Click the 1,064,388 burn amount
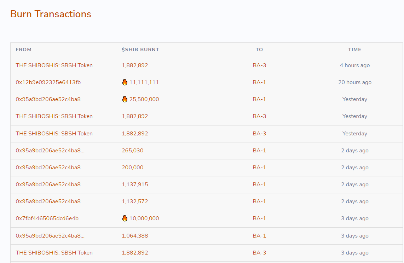Screen dimensions: 404x263 tap(135, 236)
